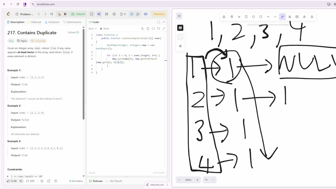Show the streak fire counter

click(123, 14)
